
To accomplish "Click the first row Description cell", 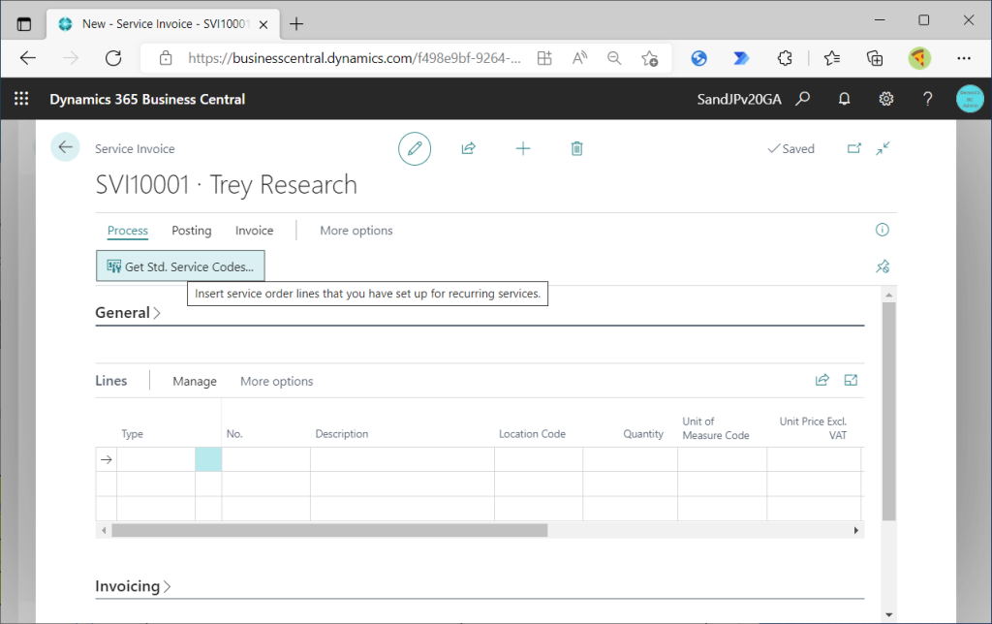I will coord(402,459).
